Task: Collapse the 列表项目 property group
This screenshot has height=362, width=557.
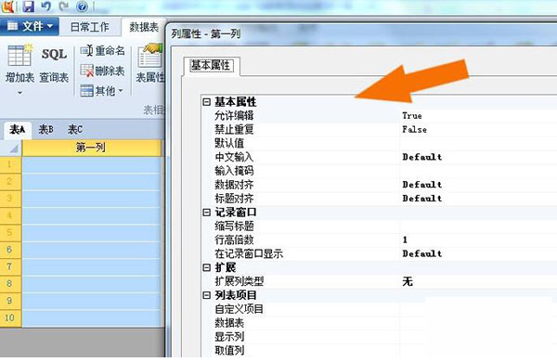Action: (x=207, y=295)
